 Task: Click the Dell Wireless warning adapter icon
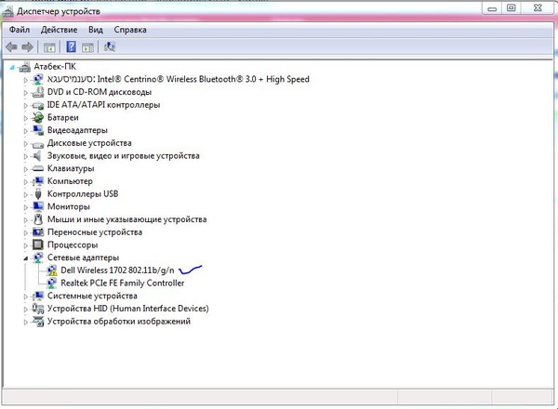point(51,270)
